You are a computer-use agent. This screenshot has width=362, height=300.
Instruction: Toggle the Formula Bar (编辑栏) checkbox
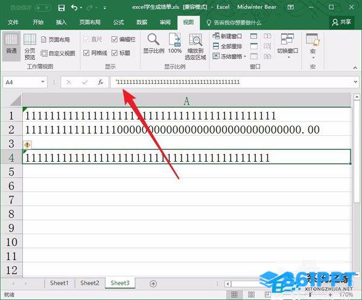pyautogui.click(x=115, y=39)
